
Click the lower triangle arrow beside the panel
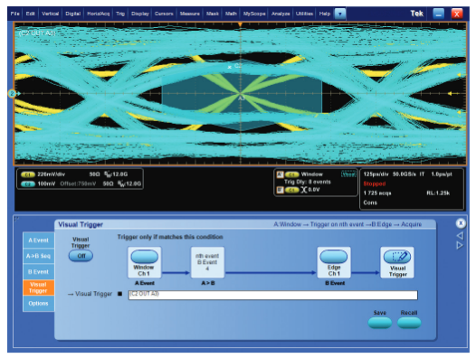coord(460,245)
